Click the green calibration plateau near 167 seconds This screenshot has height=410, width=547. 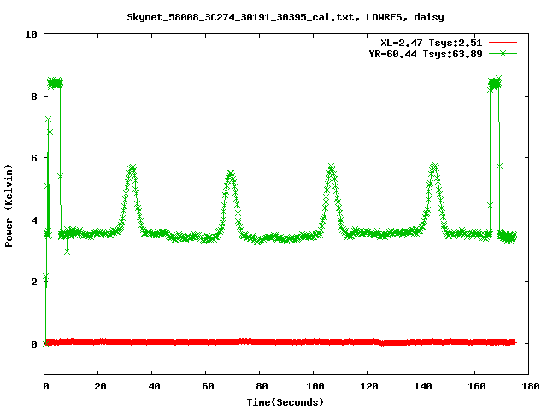point(495,83)
